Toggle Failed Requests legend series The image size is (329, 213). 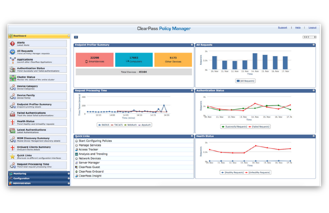[259, 127]
